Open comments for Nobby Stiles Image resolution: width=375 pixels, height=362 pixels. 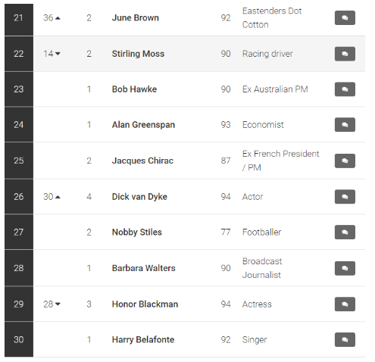(345, 232)
